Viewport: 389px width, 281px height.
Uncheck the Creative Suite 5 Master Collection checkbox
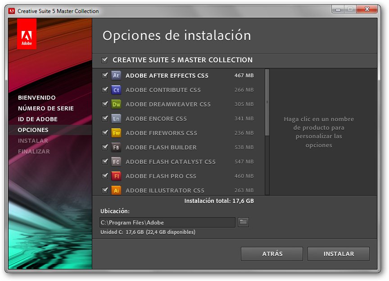tap(104, 60)
